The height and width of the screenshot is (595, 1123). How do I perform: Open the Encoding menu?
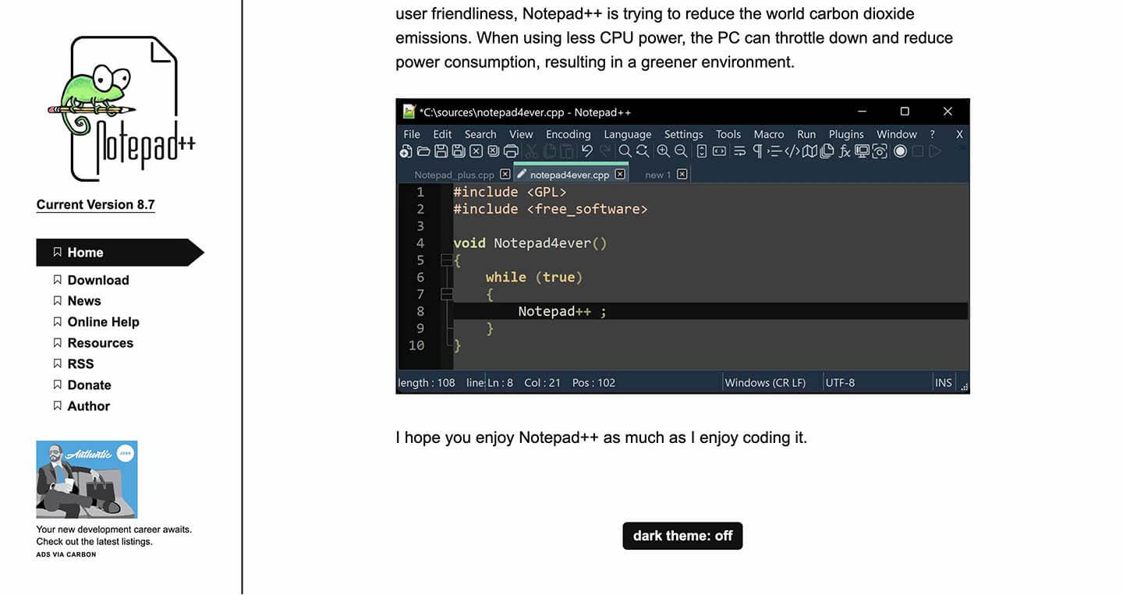pos(569,134)
